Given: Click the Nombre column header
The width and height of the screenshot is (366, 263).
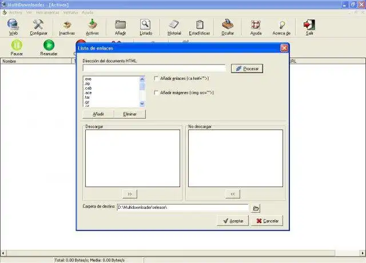Looking at the screenshot, I should [x=36, y=61].
